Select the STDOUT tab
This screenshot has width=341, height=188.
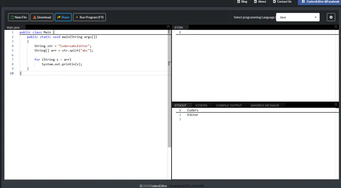pyautogui.click(x=180, y=105)
